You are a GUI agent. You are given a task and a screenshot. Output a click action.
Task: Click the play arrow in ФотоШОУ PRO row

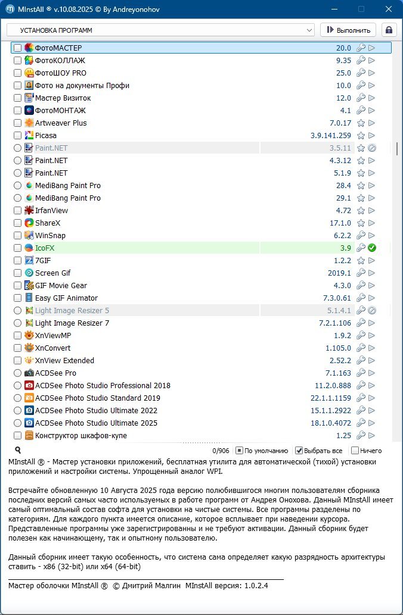[x=372, y=73]
